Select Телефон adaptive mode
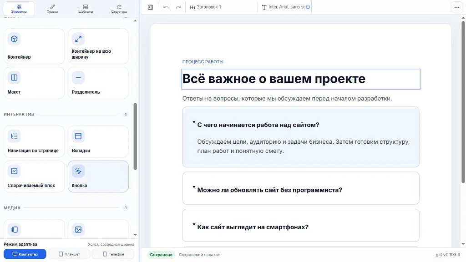 pyautogui.click(x=113, y=254)
